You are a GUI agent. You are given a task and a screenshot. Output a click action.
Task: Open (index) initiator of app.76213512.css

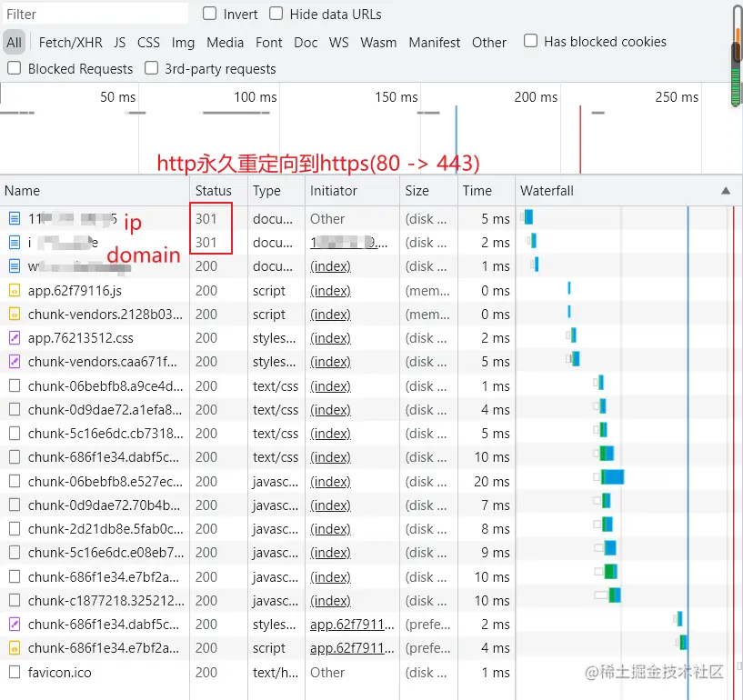(330, 337)
